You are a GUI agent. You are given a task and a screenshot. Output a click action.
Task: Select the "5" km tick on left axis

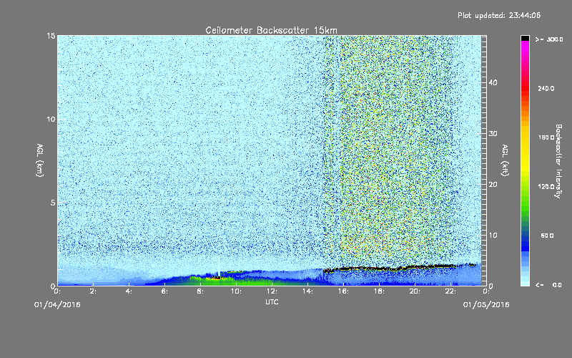coord(53,203)
